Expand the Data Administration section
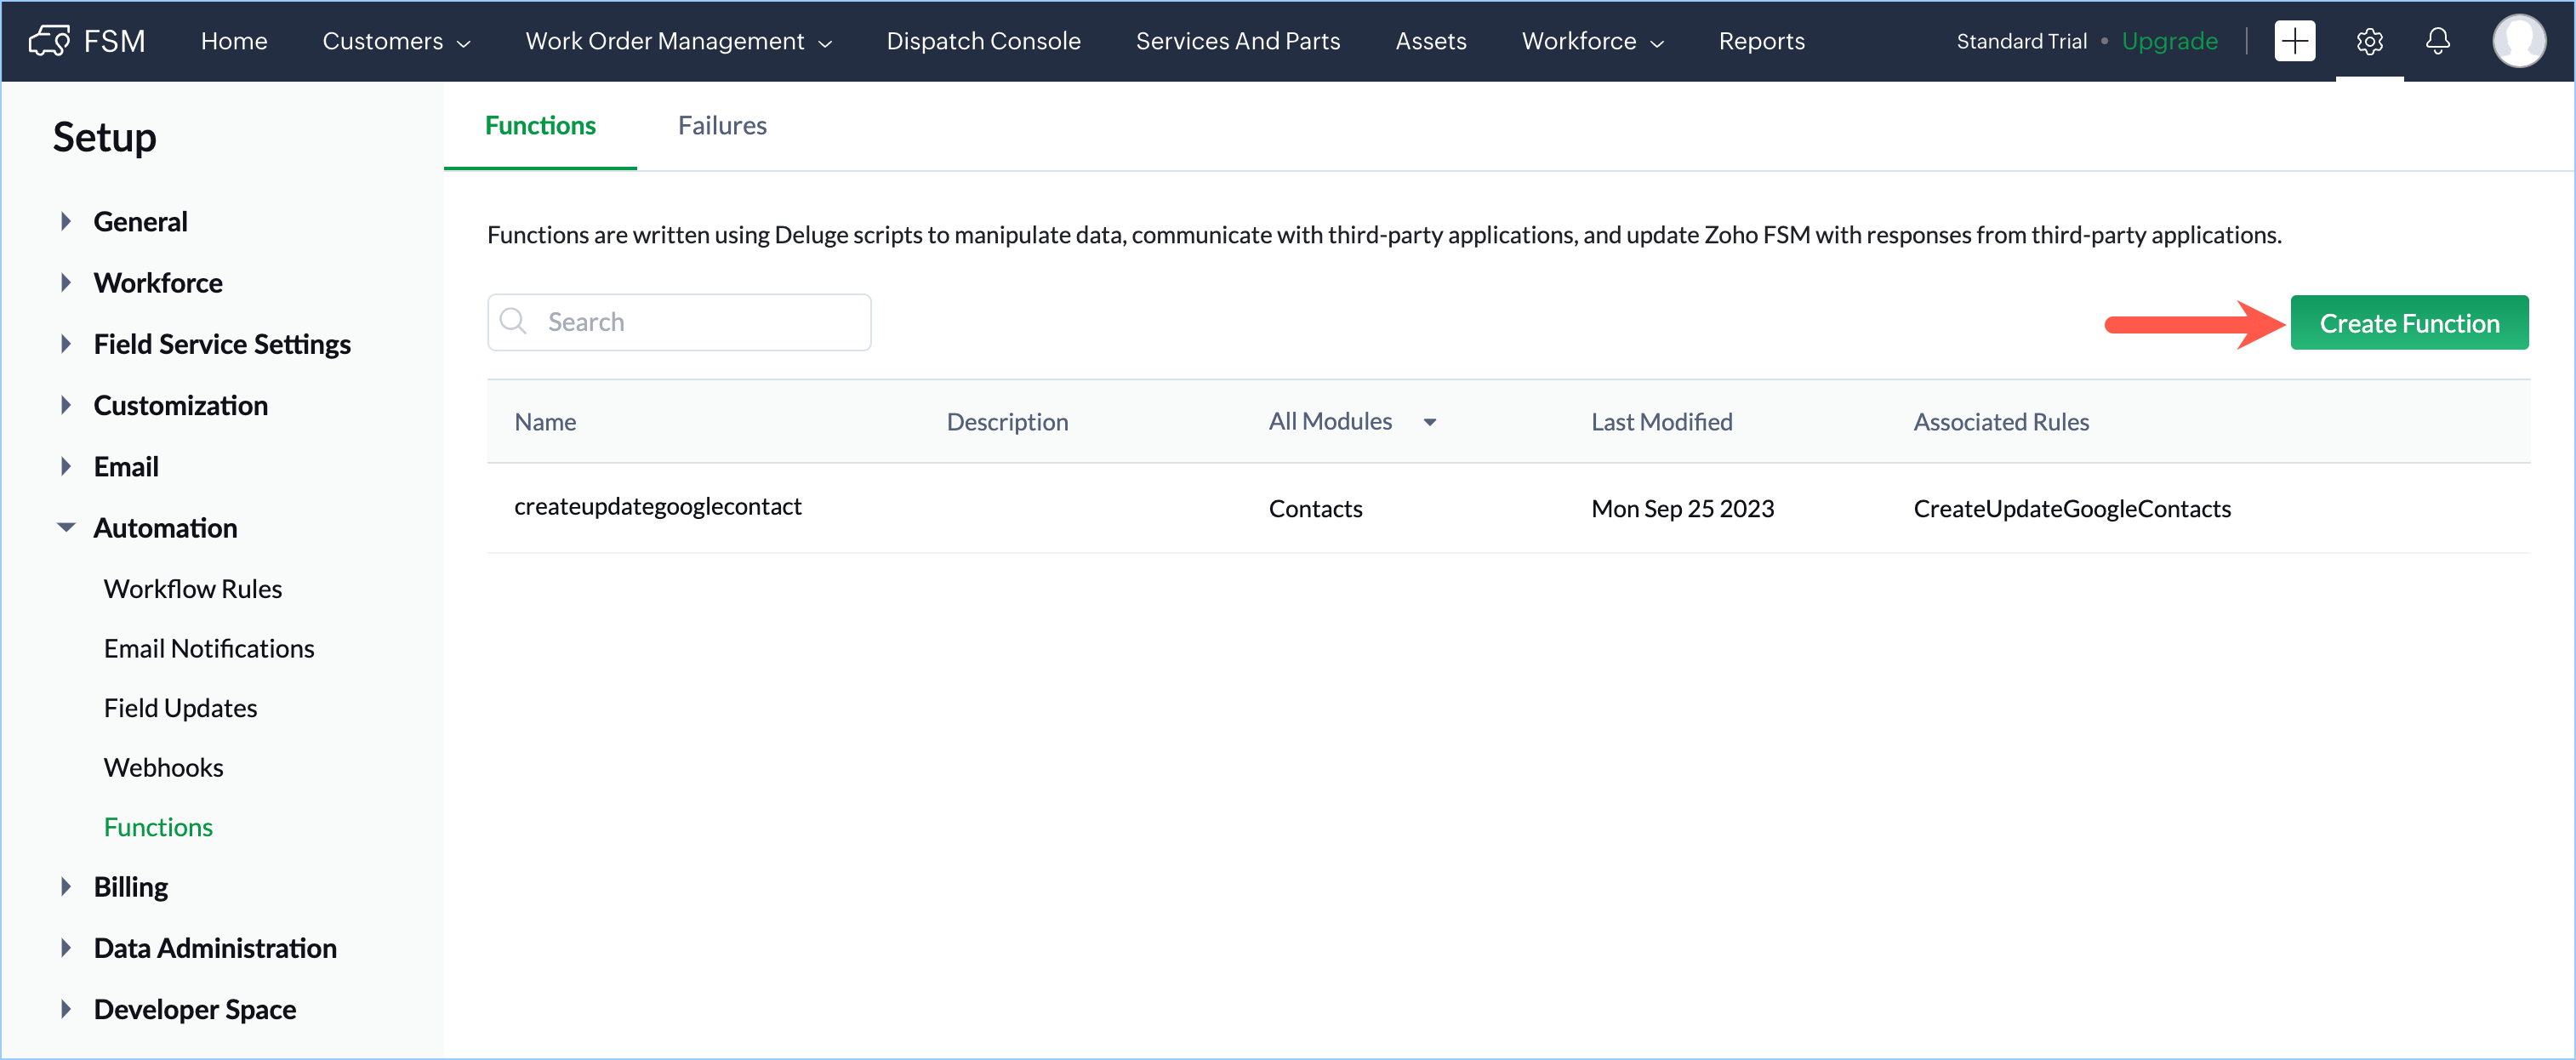Screen dimensions: 2576x1060 [x=66, y=947]
